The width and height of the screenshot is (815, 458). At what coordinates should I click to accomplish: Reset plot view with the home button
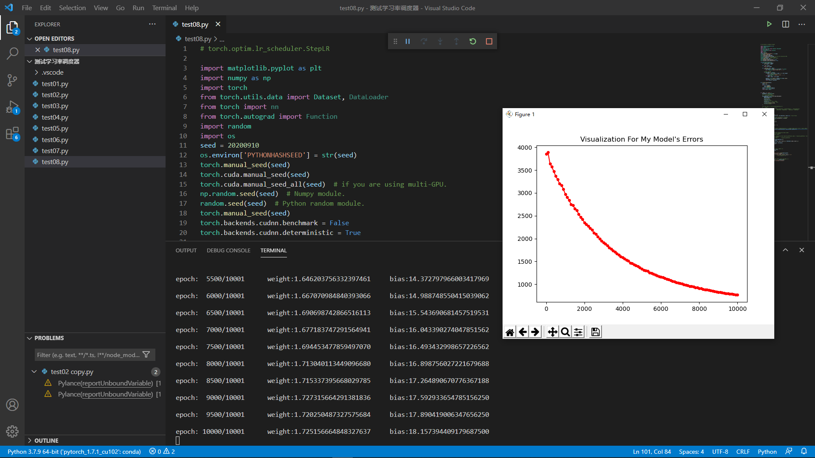pos(509,332)
